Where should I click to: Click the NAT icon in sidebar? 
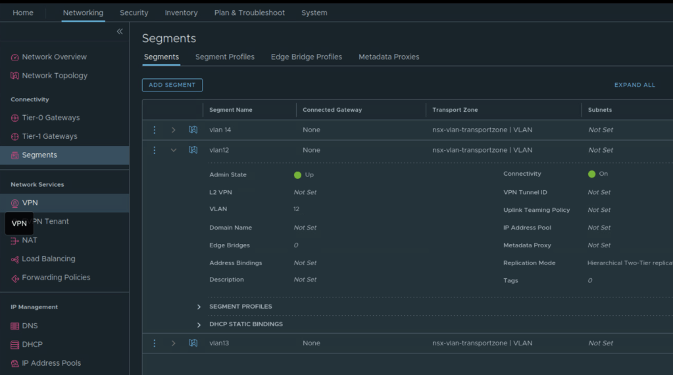pos(15,241)
